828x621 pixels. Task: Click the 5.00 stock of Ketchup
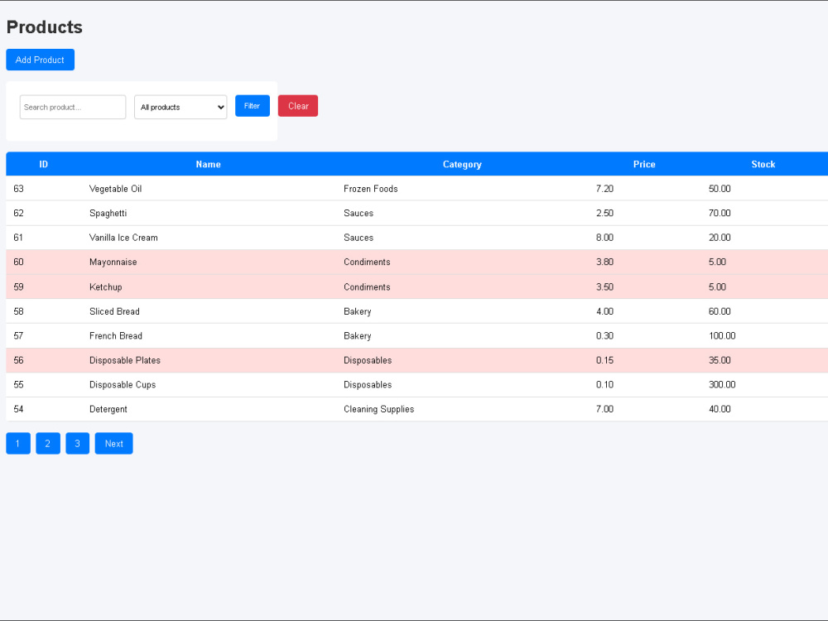(x=717, y=286)
